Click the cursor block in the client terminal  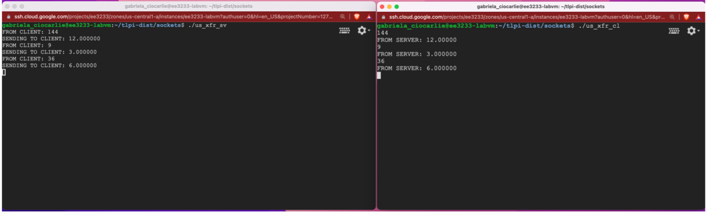(x=379, y=76)
